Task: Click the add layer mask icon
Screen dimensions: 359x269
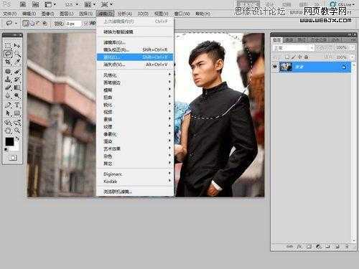Action: [309, 246]
